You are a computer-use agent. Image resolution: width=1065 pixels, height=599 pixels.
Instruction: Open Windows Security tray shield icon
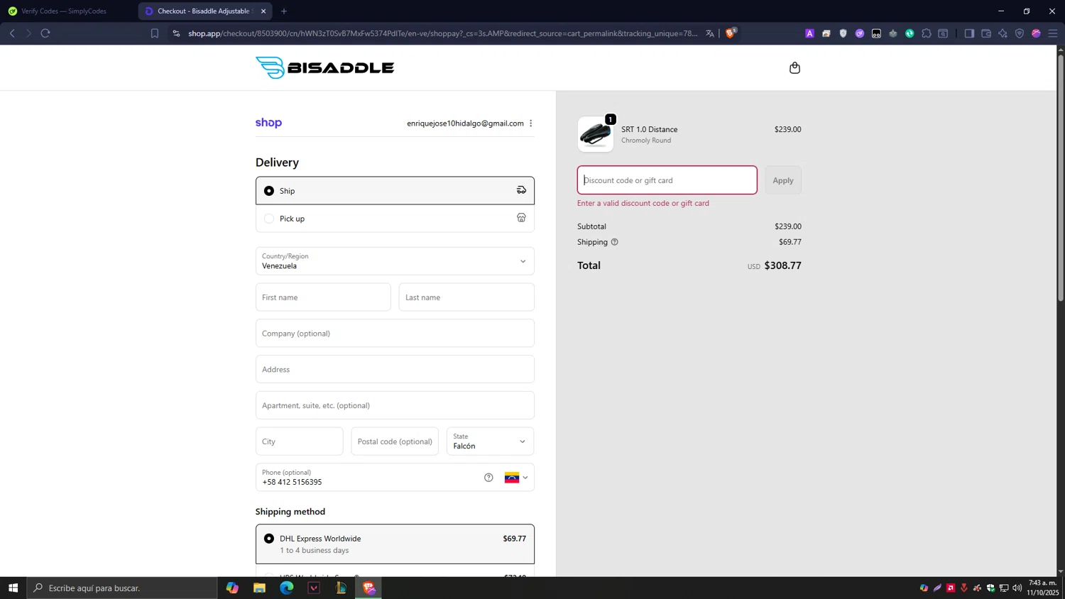coord(990,588)
